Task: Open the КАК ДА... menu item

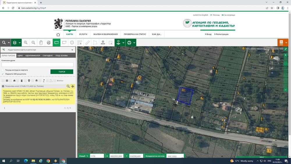Action: click(x=157, y=34)
